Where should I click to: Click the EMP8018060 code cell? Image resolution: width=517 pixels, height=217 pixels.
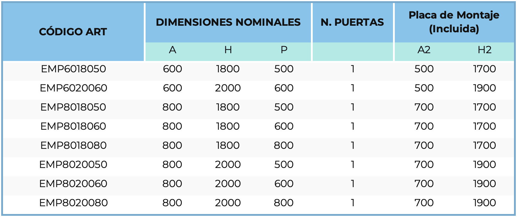pyautogui.click(x=73, y=126)
